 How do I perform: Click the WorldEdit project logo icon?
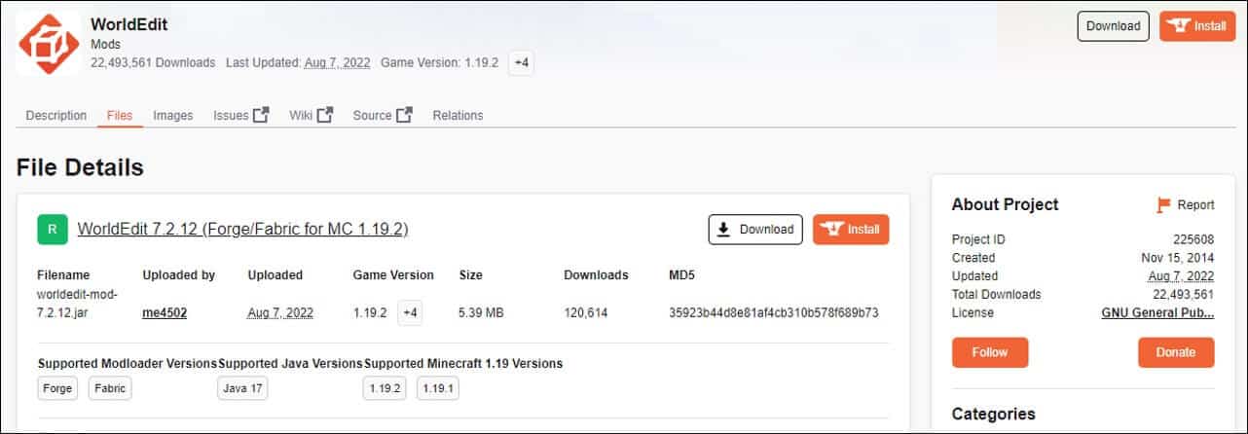click(x=47, y=43)
